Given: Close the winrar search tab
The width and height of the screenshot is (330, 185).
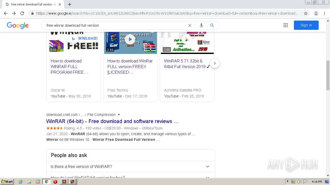Looking at the screenshot, I should 60,4.
